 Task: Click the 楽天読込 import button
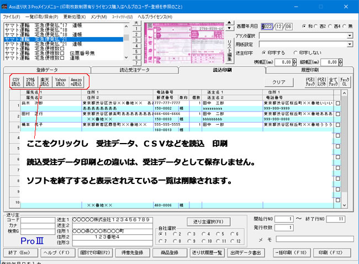point(46,82)
